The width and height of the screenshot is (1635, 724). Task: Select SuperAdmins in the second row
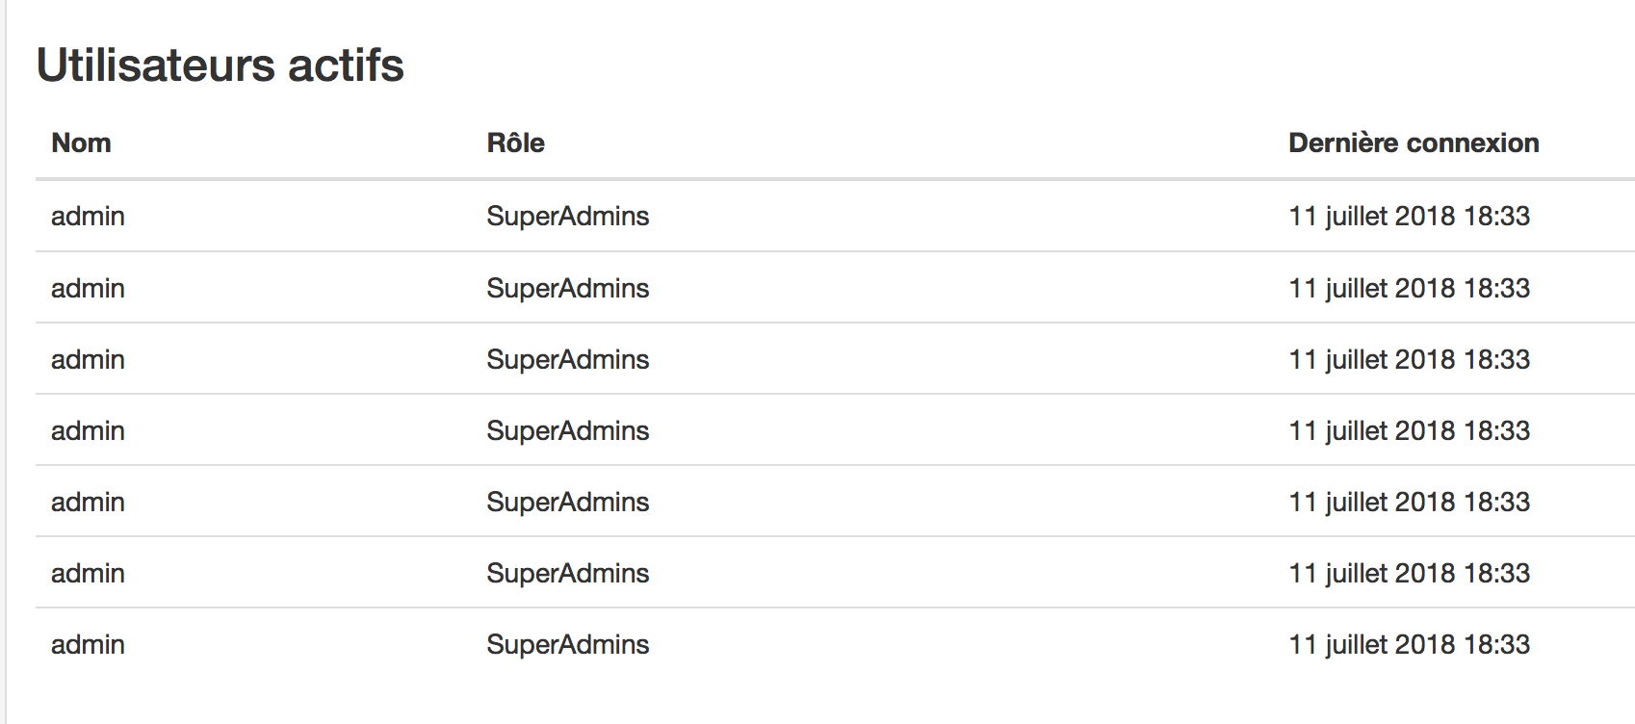pos(567,289)
